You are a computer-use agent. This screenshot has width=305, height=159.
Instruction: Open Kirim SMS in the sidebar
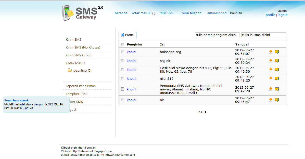click(x=73, y=40)
